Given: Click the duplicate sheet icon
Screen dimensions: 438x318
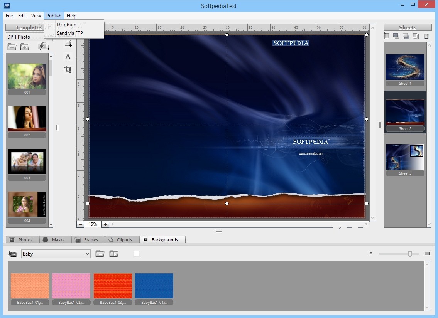Looking at the screenshot, I should point(416,36).
